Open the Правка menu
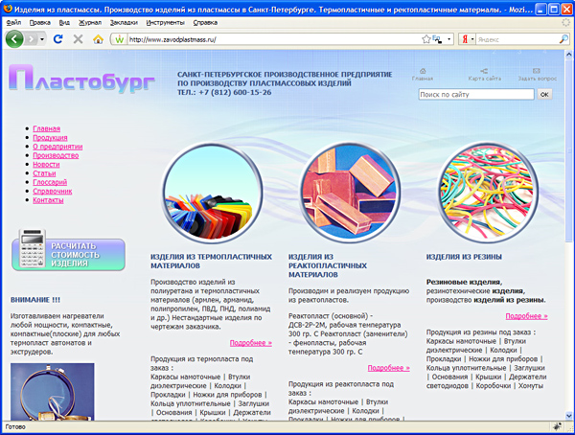The height and width of the screenshot is (435, 575). [40, 22]
